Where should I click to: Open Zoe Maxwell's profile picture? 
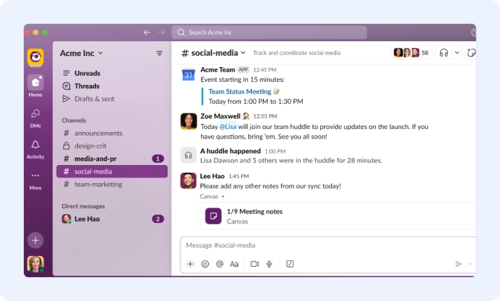tap(188, 121)
